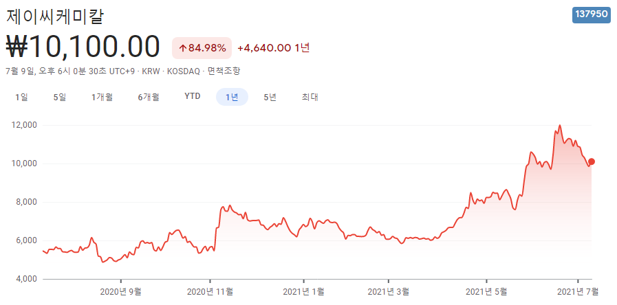Click the red current-price dot on chart
This screenshot has width=617, height=305.
pyautogui.click(x=592, y=161)
